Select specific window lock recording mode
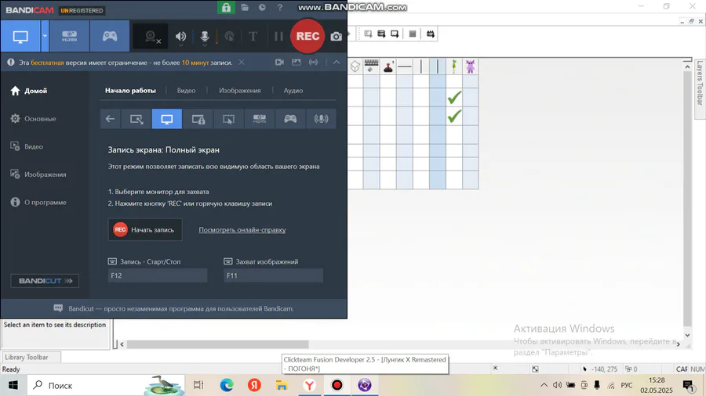This screenshot has height=396, width=706. coord(198,119)
